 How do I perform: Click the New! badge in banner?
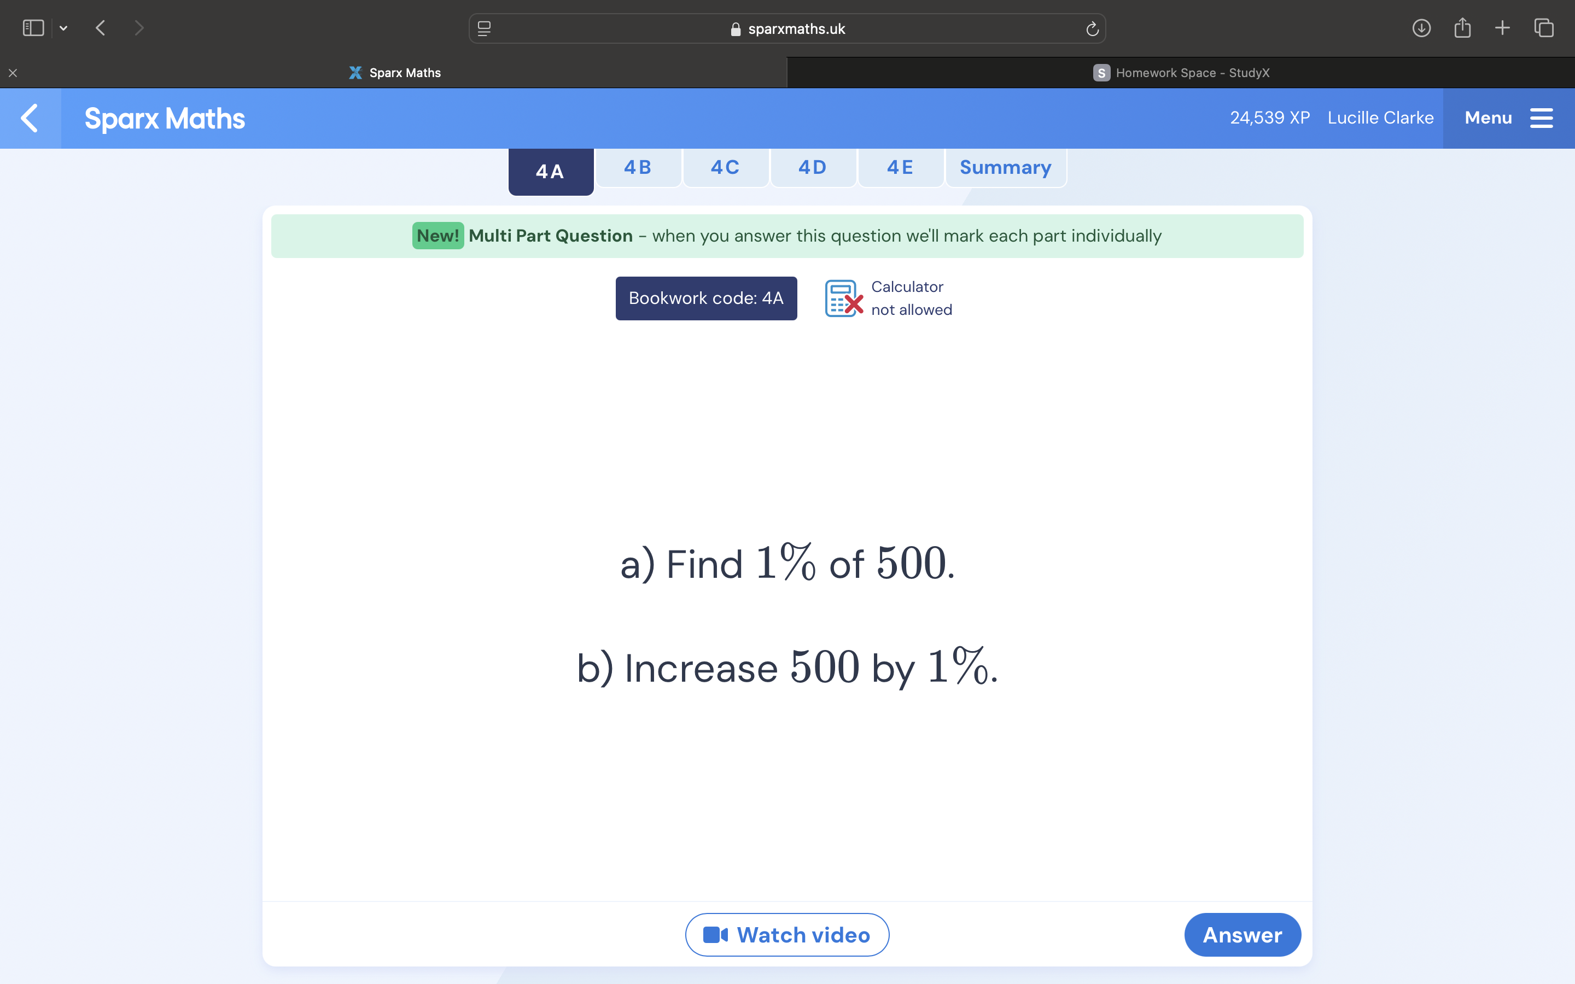click(438, 236)
